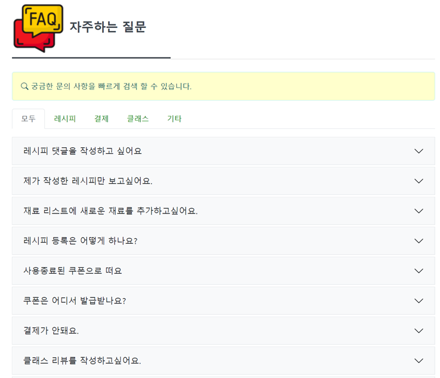
Task: Click question 재료 리스트에 새로운 재료를 추가하고싶어요.
Action: point(110,211)
